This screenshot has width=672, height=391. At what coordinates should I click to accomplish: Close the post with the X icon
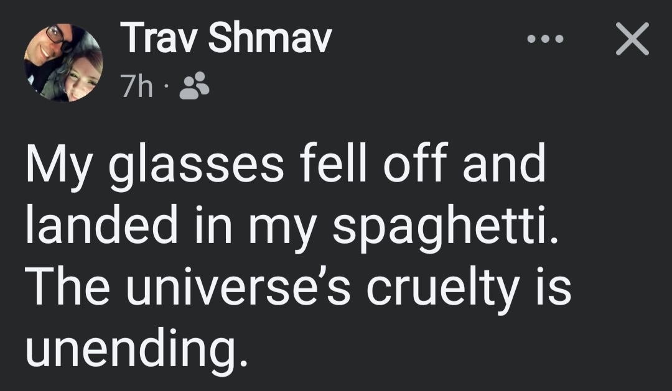tap(632, 39)
